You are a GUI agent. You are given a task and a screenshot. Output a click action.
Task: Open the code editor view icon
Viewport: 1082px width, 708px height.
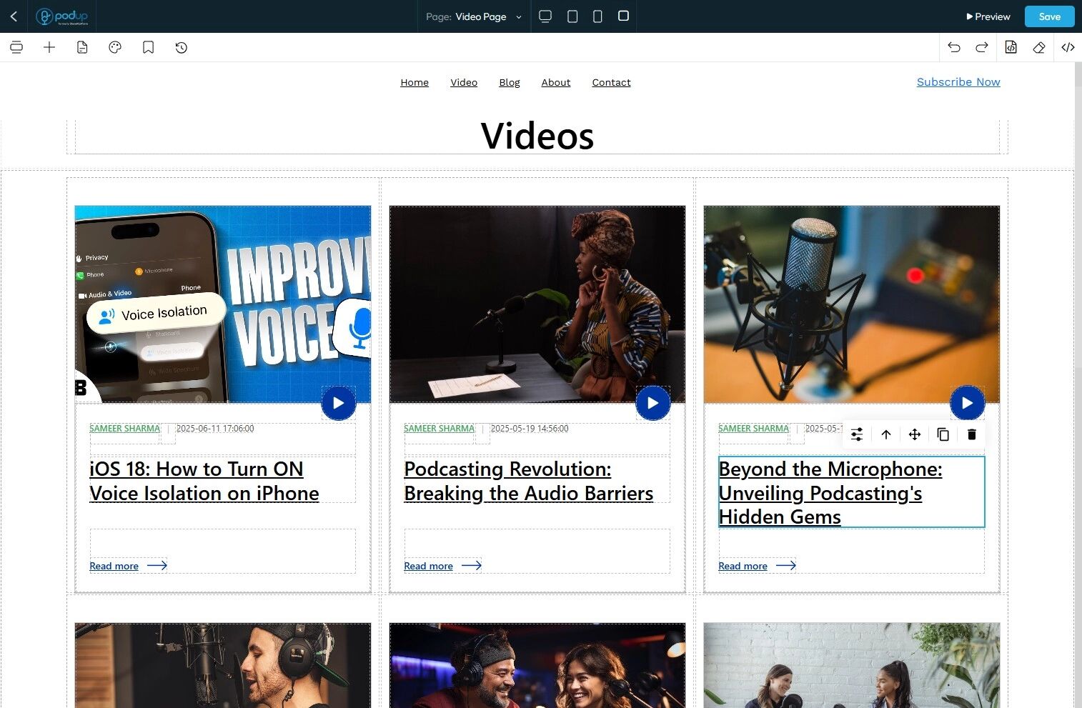click(x=1068, y=48)
